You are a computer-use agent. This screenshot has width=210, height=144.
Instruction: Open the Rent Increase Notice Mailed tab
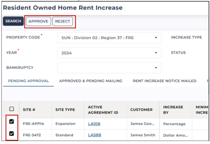coord(164,81)
